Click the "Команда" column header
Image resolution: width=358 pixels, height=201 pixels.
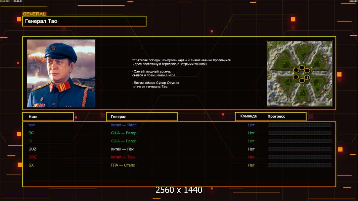pos(249,116)
